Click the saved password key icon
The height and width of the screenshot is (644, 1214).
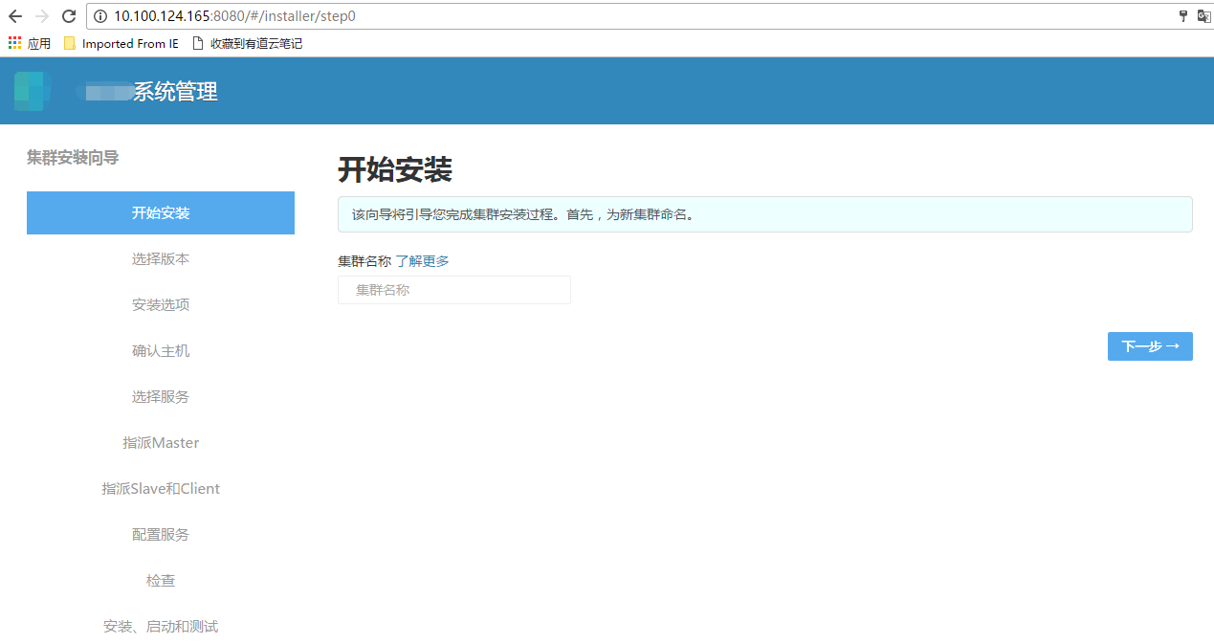pyautogui.click(x=1182, y=16)
